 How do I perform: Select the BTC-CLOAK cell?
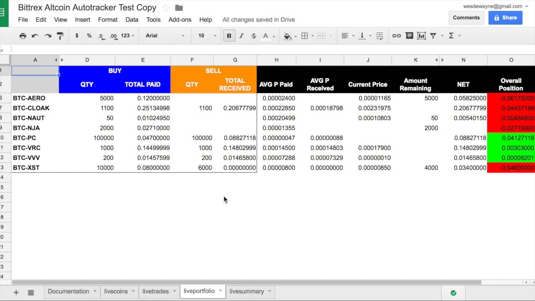[35, 108]
